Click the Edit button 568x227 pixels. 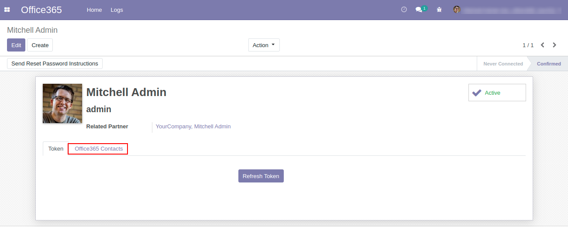tap(16, 45)
